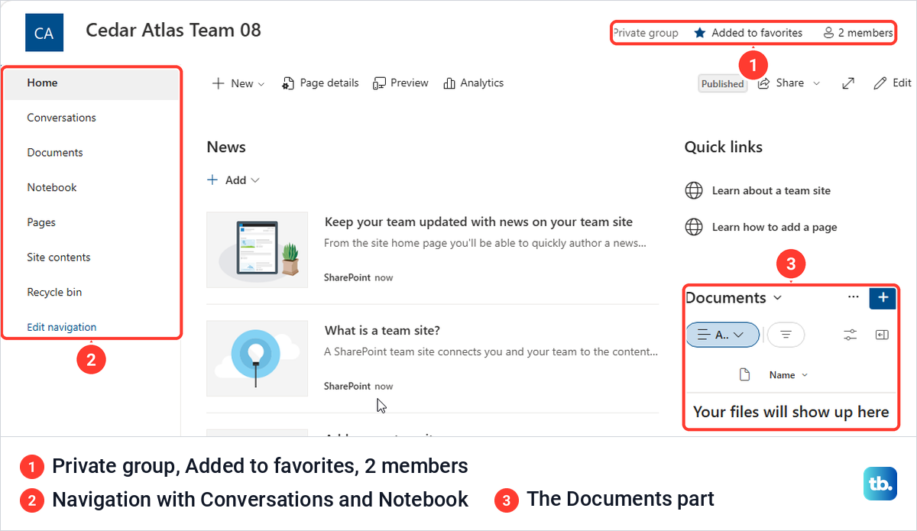Open 'Keep your team updated with news' article
Screen dimensions: 917x531
tap(479, 222)
